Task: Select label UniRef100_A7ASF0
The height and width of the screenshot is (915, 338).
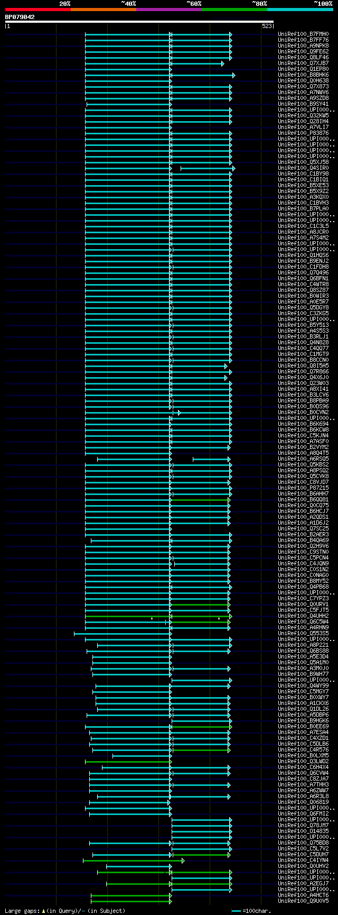Action: point(303,442)
